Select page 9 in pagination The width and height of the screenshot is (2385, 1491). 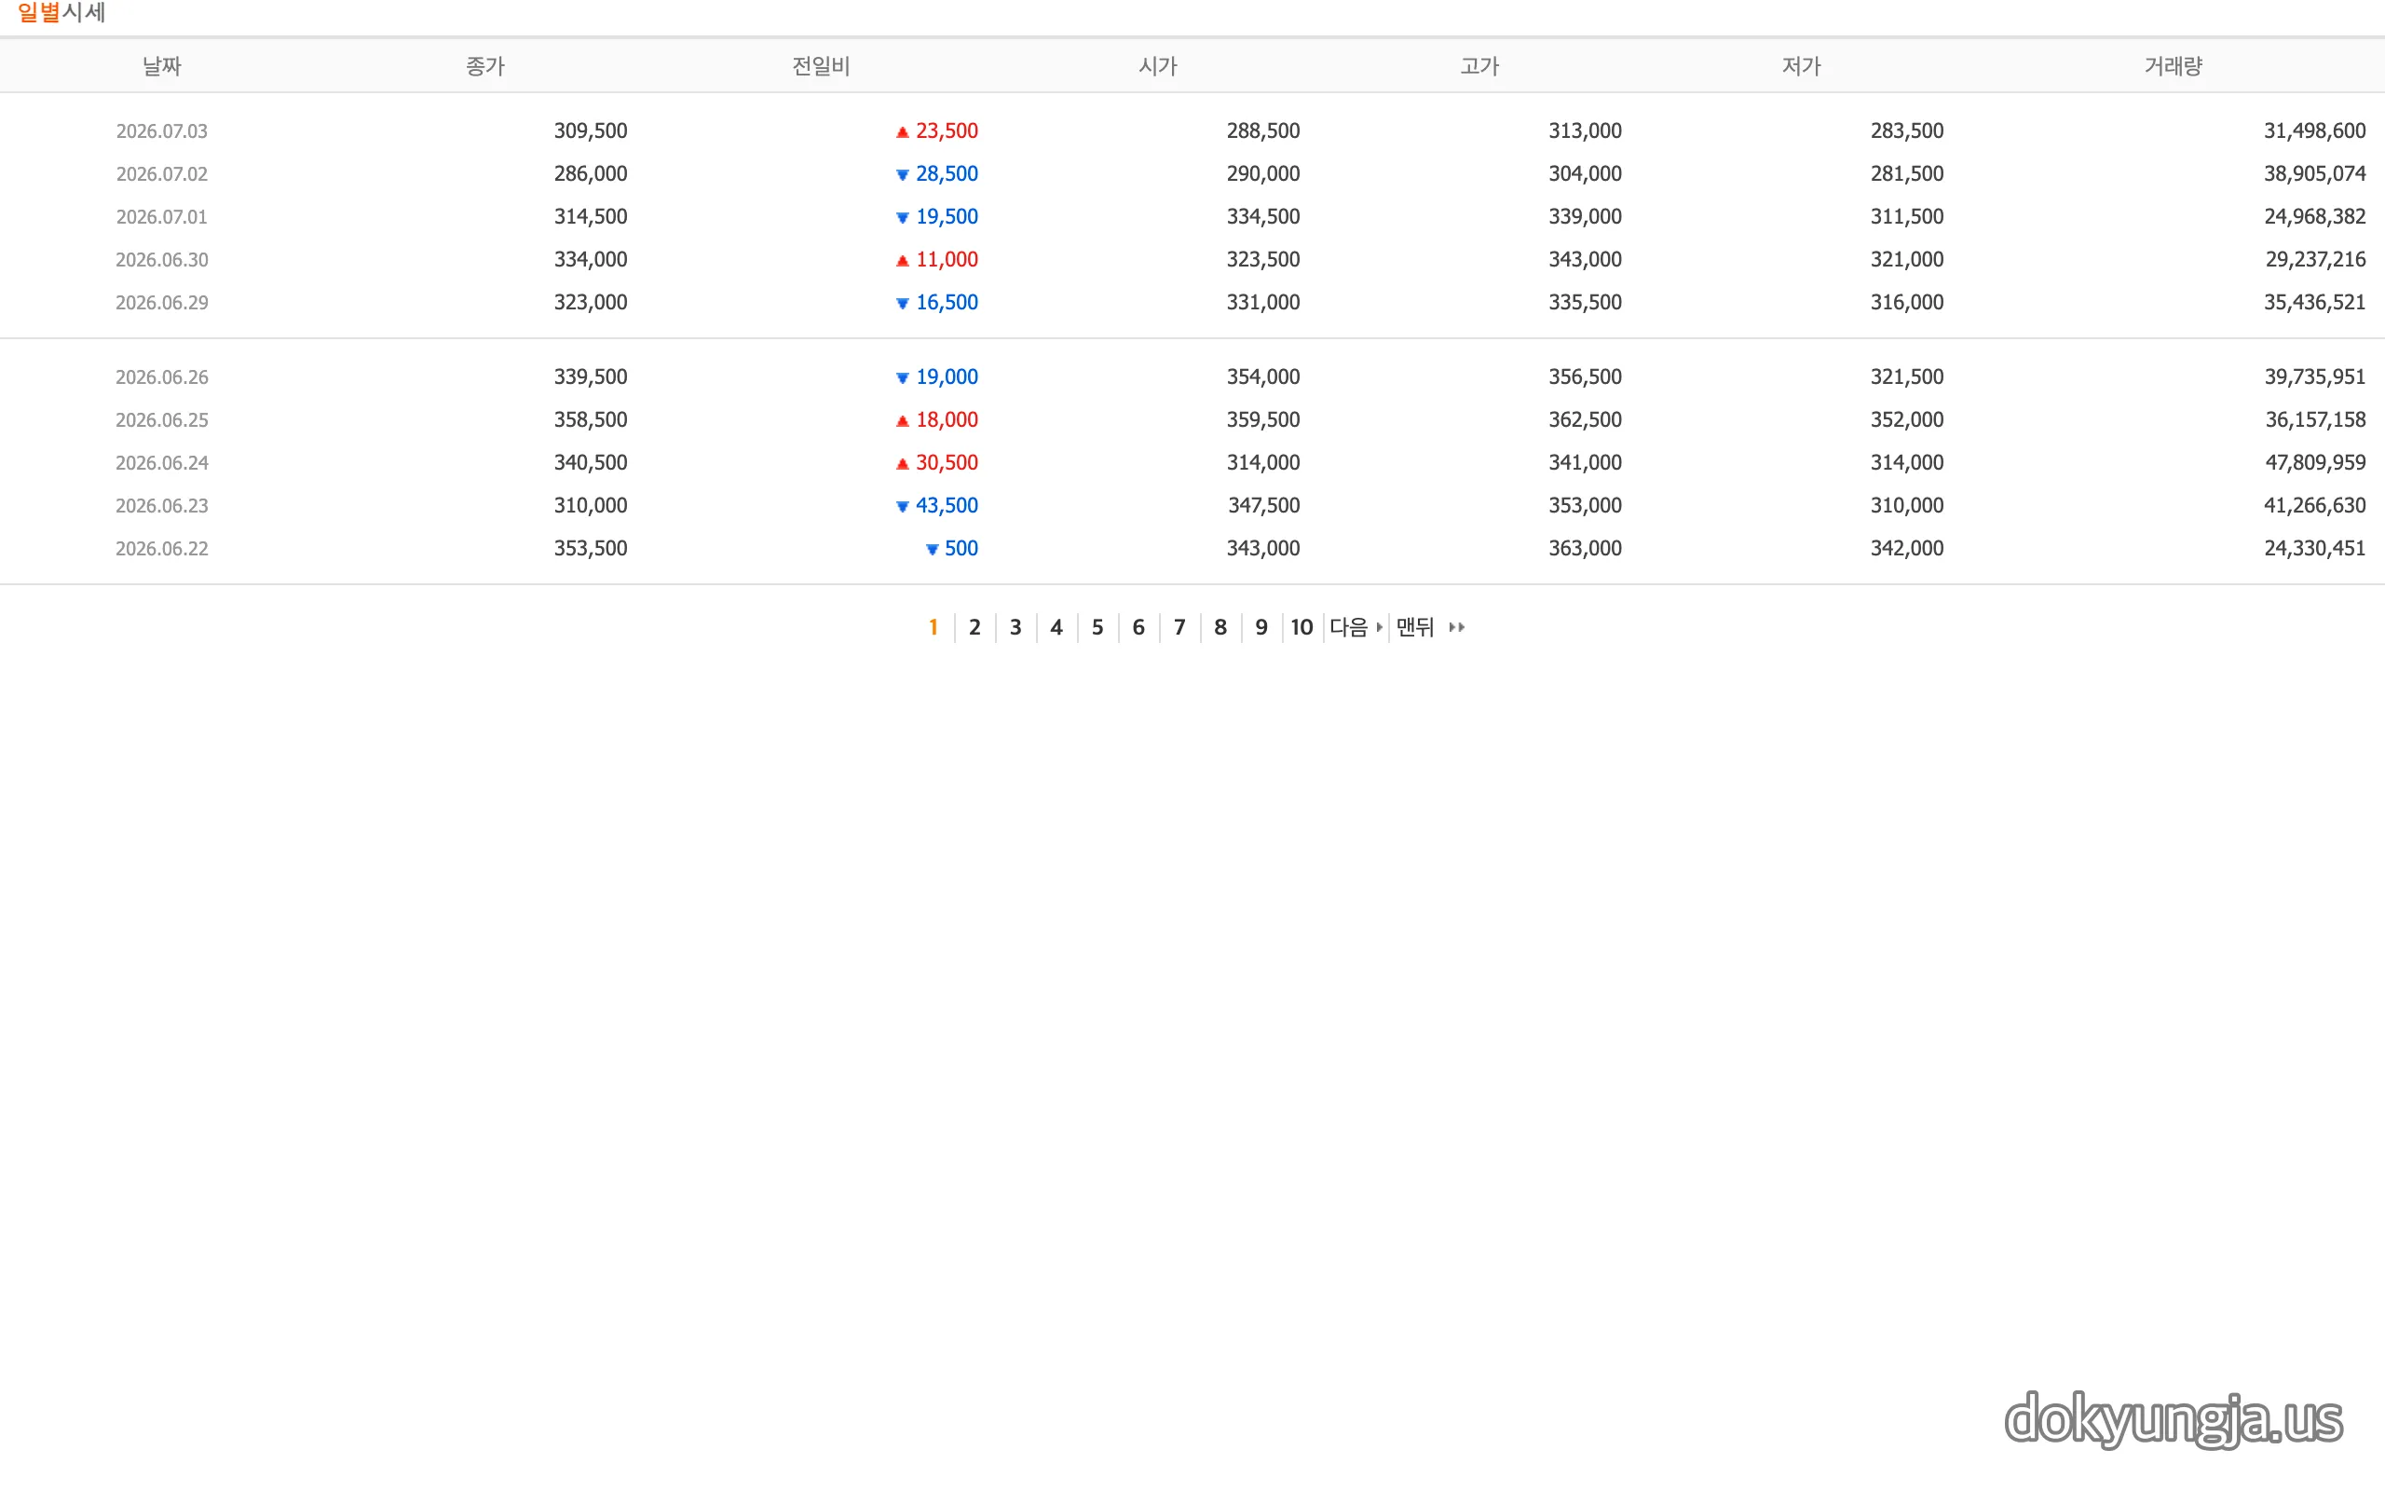coord(1261,627)
